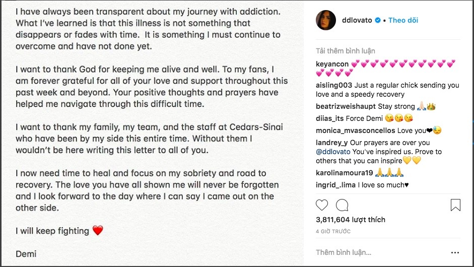Click the Theo dõi follow button
The height and width of the screenshot is (267, 474).
[x=403, y=20]
